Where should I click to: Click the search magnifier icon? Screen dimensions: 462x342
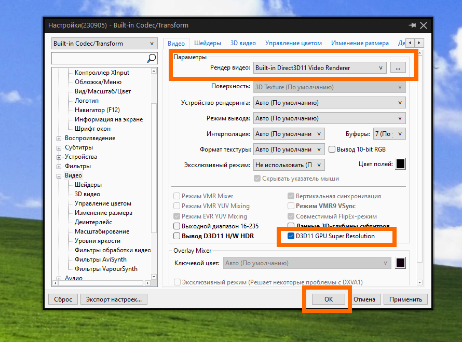point(152,58)
